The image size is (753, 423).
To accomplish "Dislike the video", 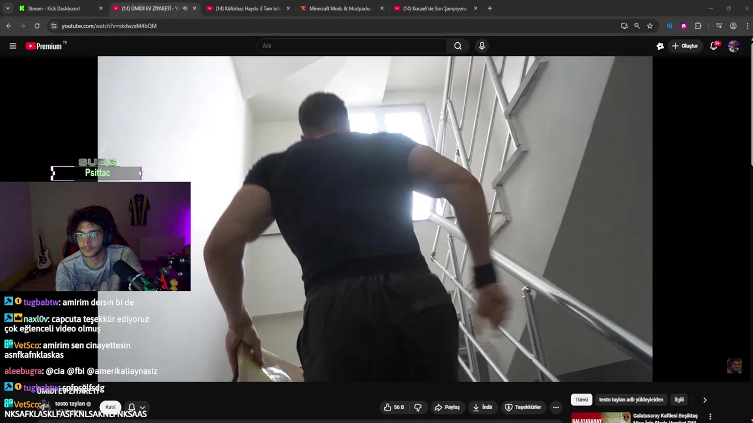I will click(x=418, y=407).
